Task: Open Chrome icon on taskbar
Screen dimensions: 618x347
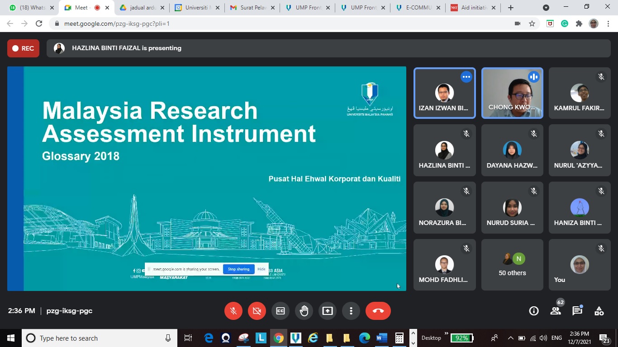Action: tap(279, 338)
